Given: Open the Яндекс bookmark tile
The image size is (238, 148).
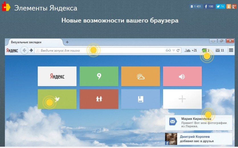Looking at the screenshot, I should click(57, 76).
